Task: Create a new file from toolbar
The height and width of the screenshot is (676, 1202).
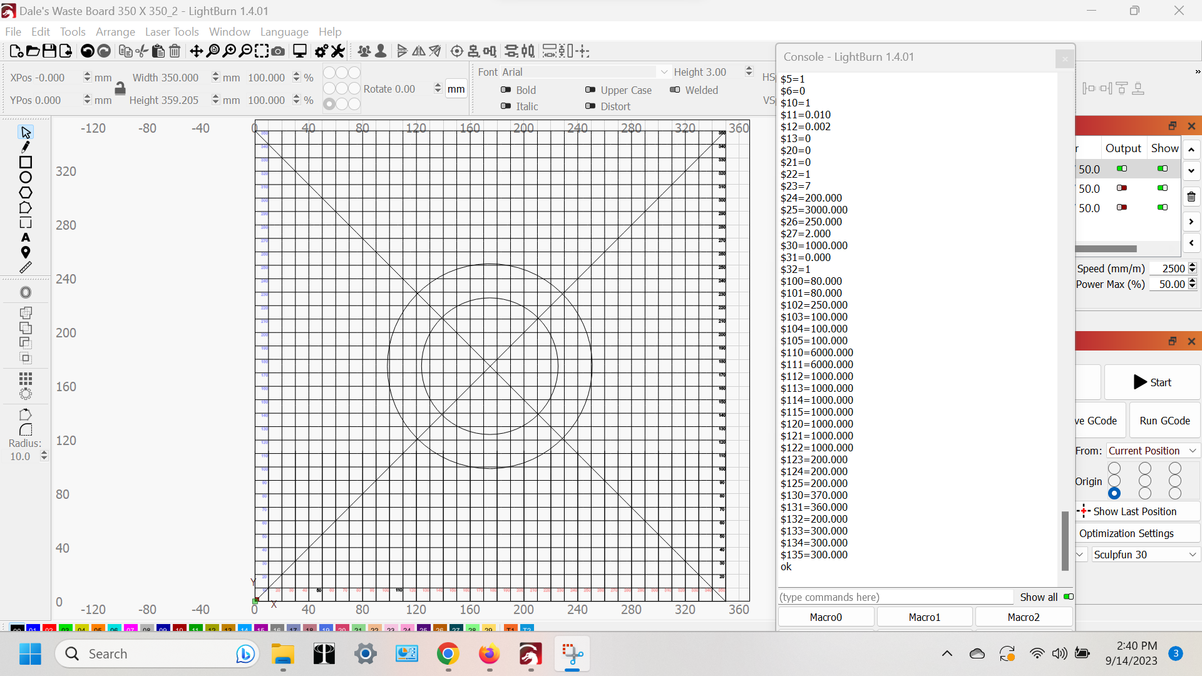Action: (x=16, y=51)
